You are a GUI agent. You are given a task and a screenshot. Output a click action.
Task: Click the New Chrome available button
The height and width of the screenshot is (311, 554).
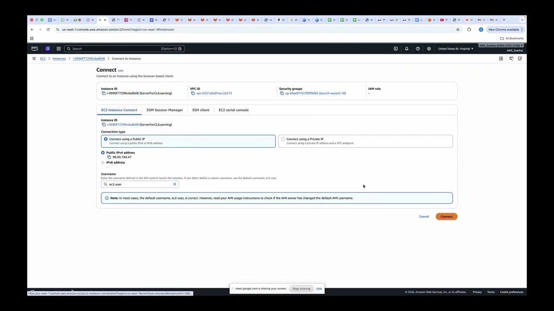pos(506,29)
